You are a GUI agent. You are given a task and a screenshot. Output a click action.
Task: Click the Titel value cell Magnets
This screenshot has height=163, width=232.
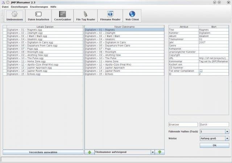point(214,30)
